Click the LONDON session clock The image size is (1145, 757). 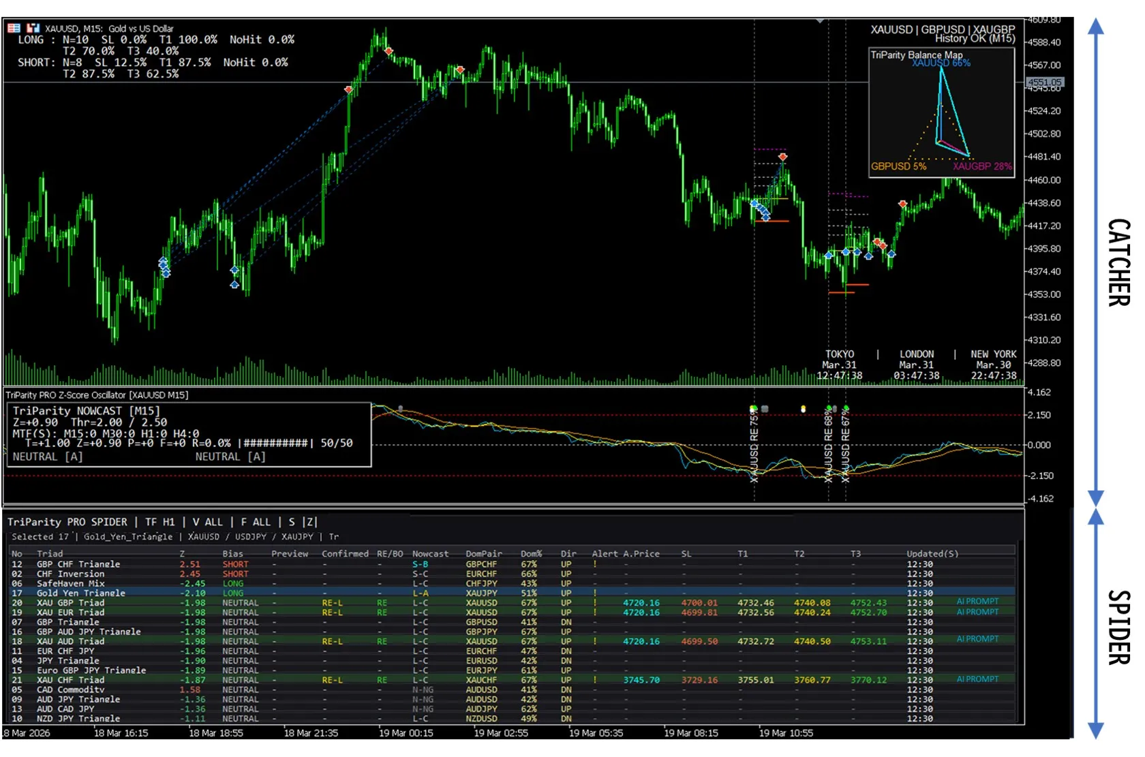pos(917,365)
